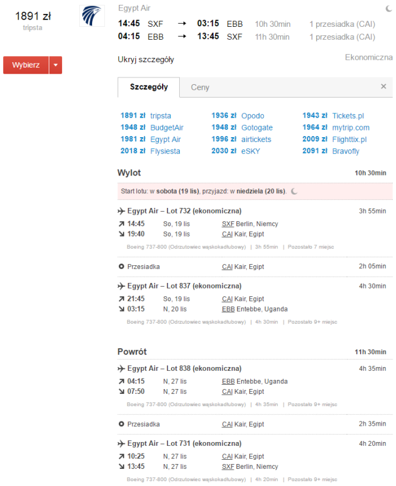The height and width of the screenshot is (486, 396).
Task: Open the Flighttix.pl 2009 zł offer
Action: 334,139
